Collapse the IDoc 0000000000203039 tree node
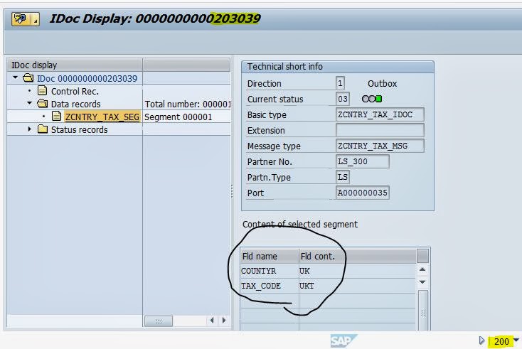Image resolution: width=522 pixels, height=349 pixels. (16, 78)
